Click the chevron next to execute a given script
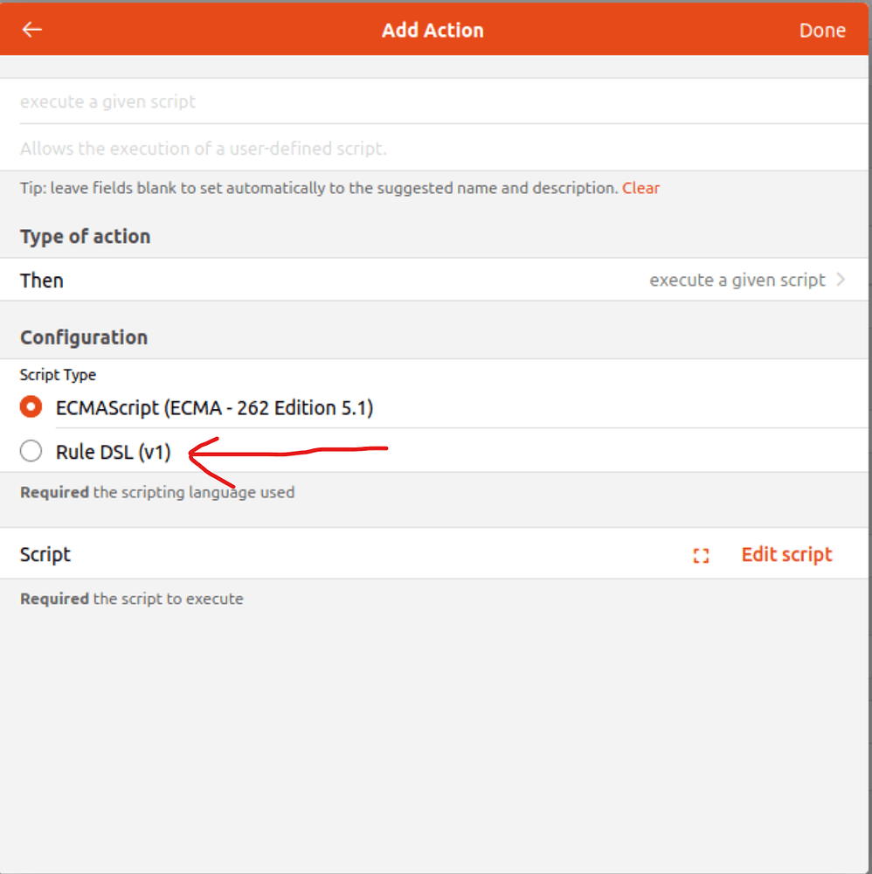 tap(840, 280)
